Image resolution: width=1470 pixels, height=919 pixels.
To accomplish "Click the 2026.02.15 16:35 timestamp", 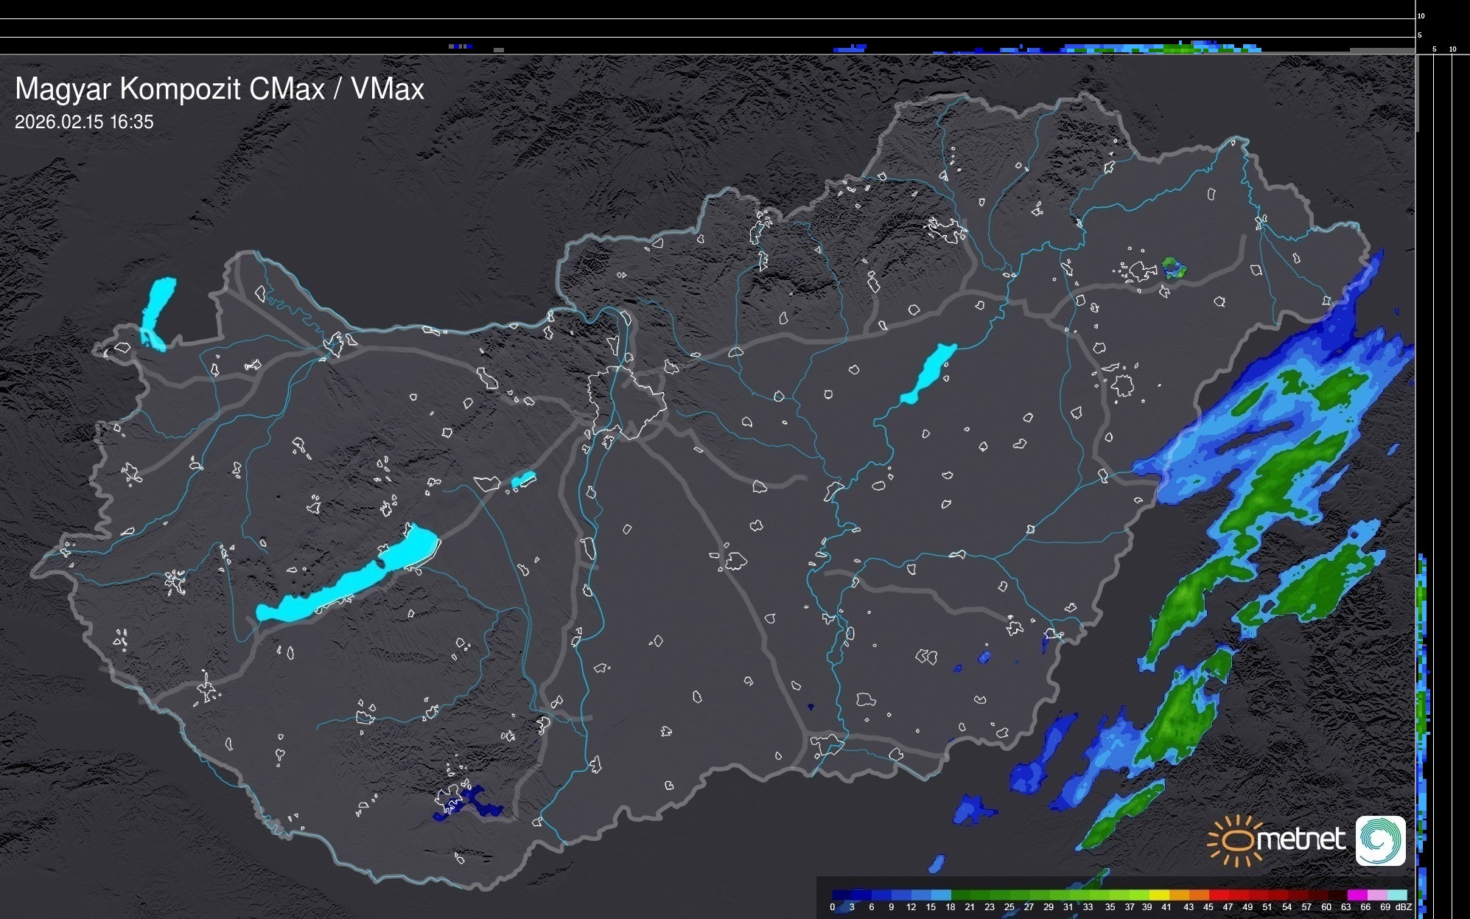I will pyautogui.click(x=84, y=122).
